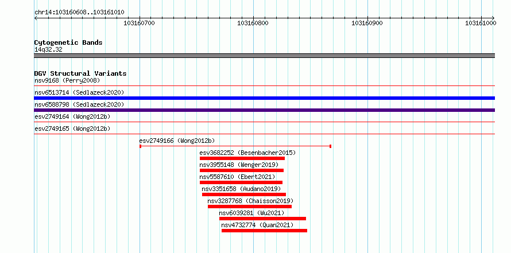Click the red bar under nsv5587610
511x253 pixels.
(241, 182)
